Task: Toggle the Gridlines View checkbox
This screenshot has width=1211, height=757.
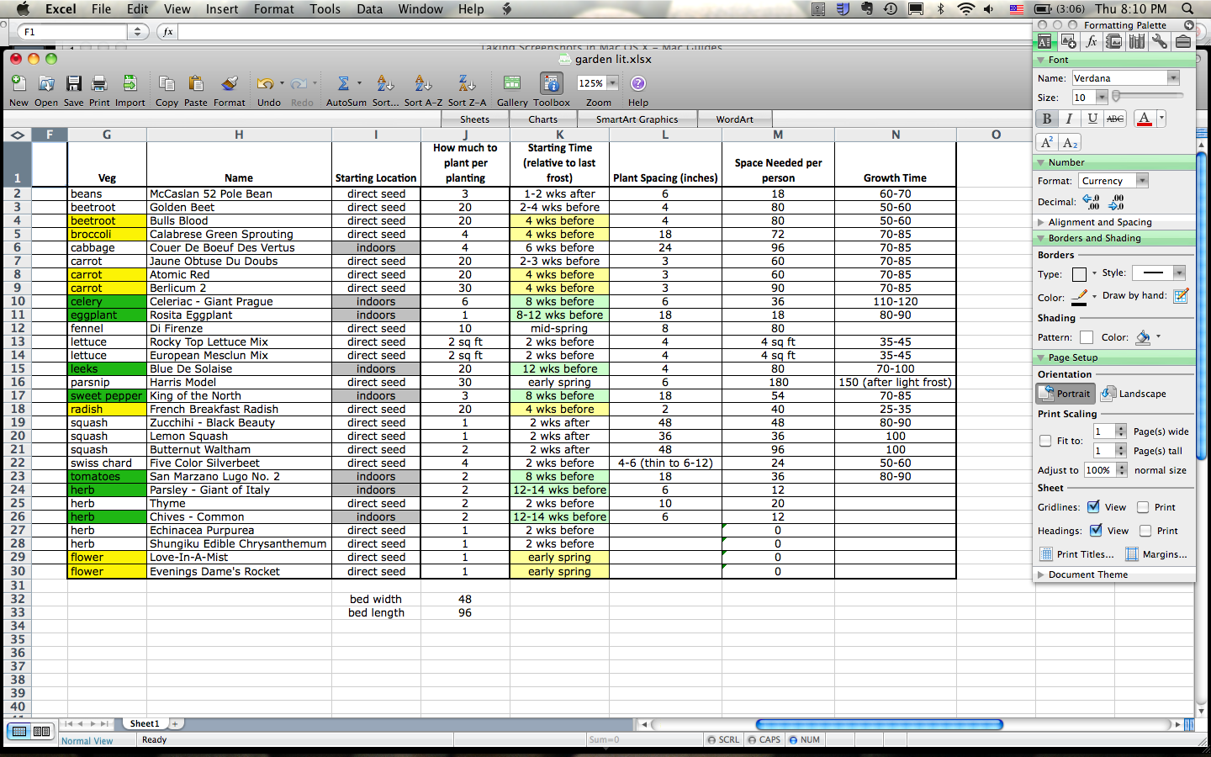Action: tap(1093, 507)
